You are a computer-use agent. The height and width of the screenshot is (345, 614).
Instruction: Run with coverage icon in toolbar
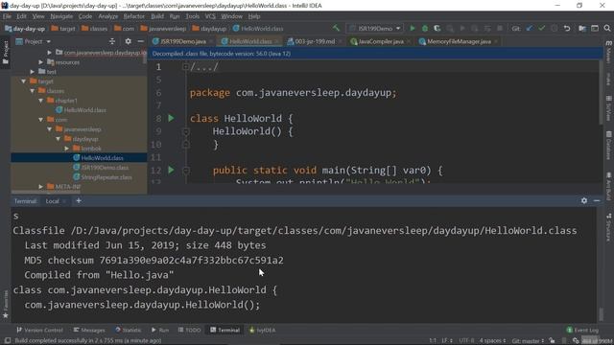click(437, 28)
